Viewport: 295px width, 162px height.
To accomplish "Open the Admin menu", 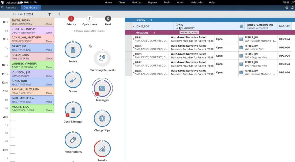I will 180,2.
